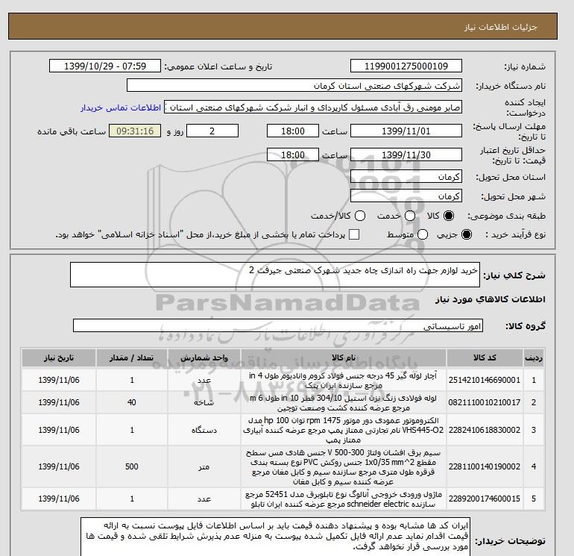Viewport: 574px width, 556px height.
Task: Click the response deadline time 18:00 field
Action: tap(293, 131)
